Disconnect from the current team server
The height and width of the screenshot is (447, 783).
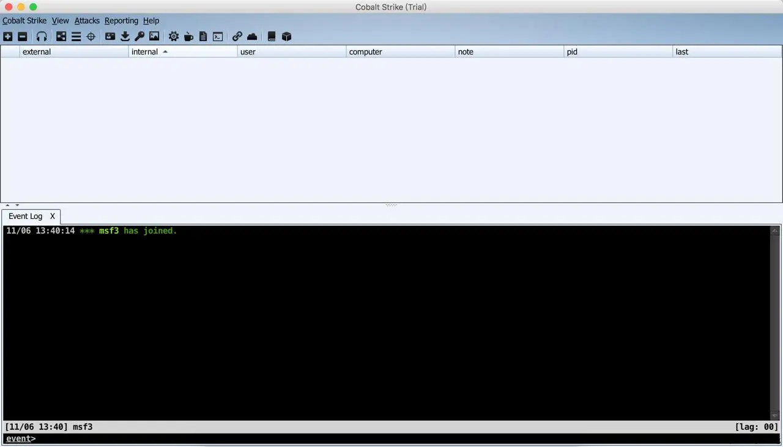point(22,37)
